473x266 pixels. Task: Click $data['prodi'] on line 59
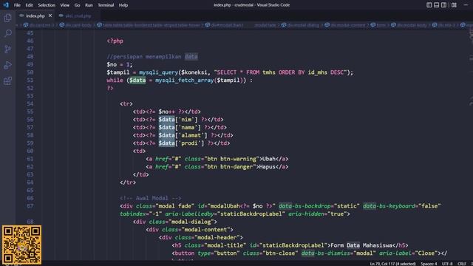[181, 143]
